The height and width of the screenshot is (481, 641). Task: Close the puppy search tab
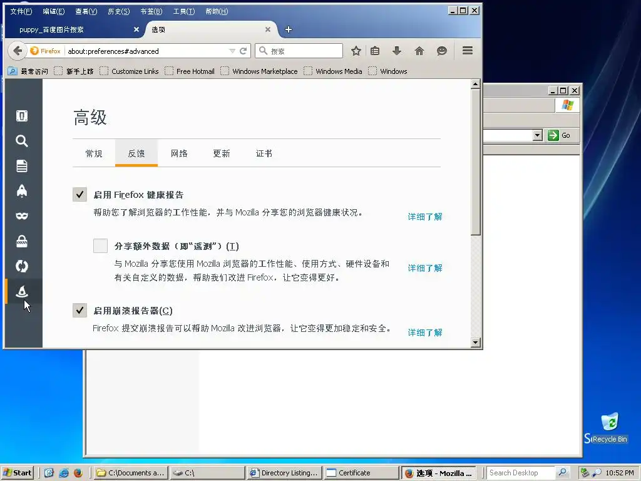136,29
